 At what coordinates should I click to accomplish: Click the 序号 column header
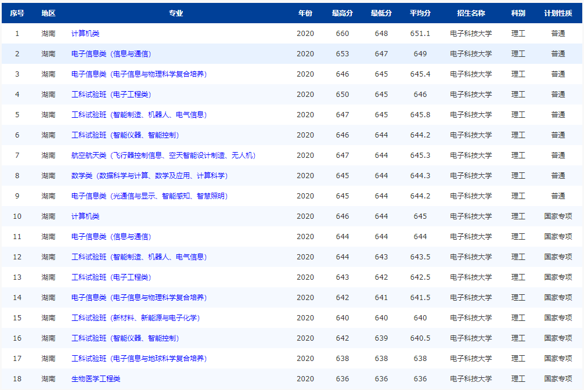tap(17, 13)
